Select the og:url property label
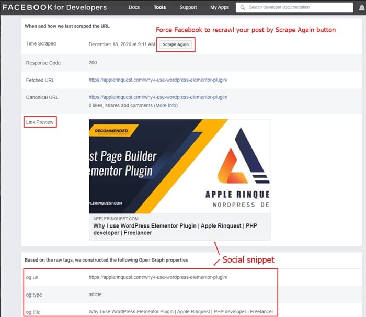This screenshot has width=366, height=317. [32, 278]
